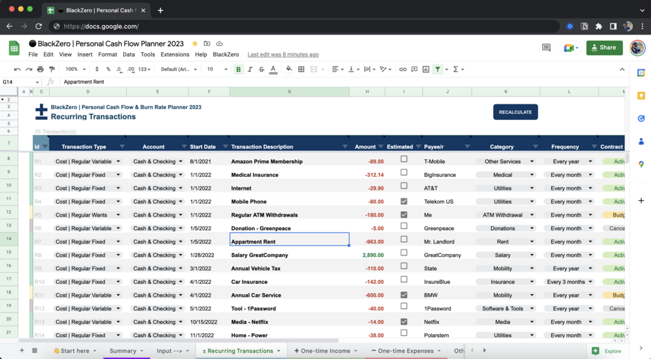Image resolution: width=651 pixels, height=359 pixels.
Task: Open filter on Transaction Description header
Action: pyautogui.click(x=345, y=146)
